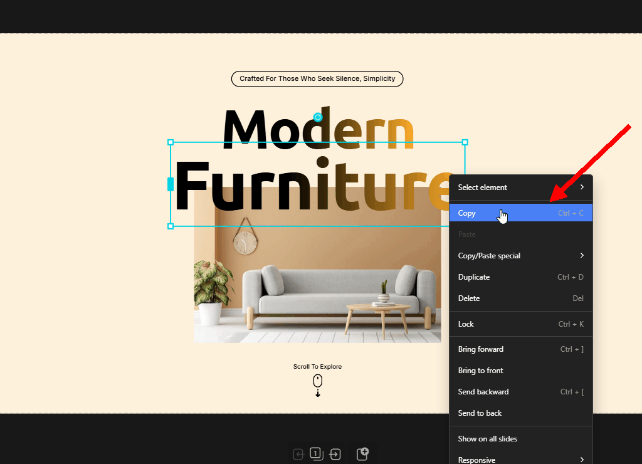642x464 pixels.
Task: Click the left-middle cyan width handle
Action: (x=171, y=184)
